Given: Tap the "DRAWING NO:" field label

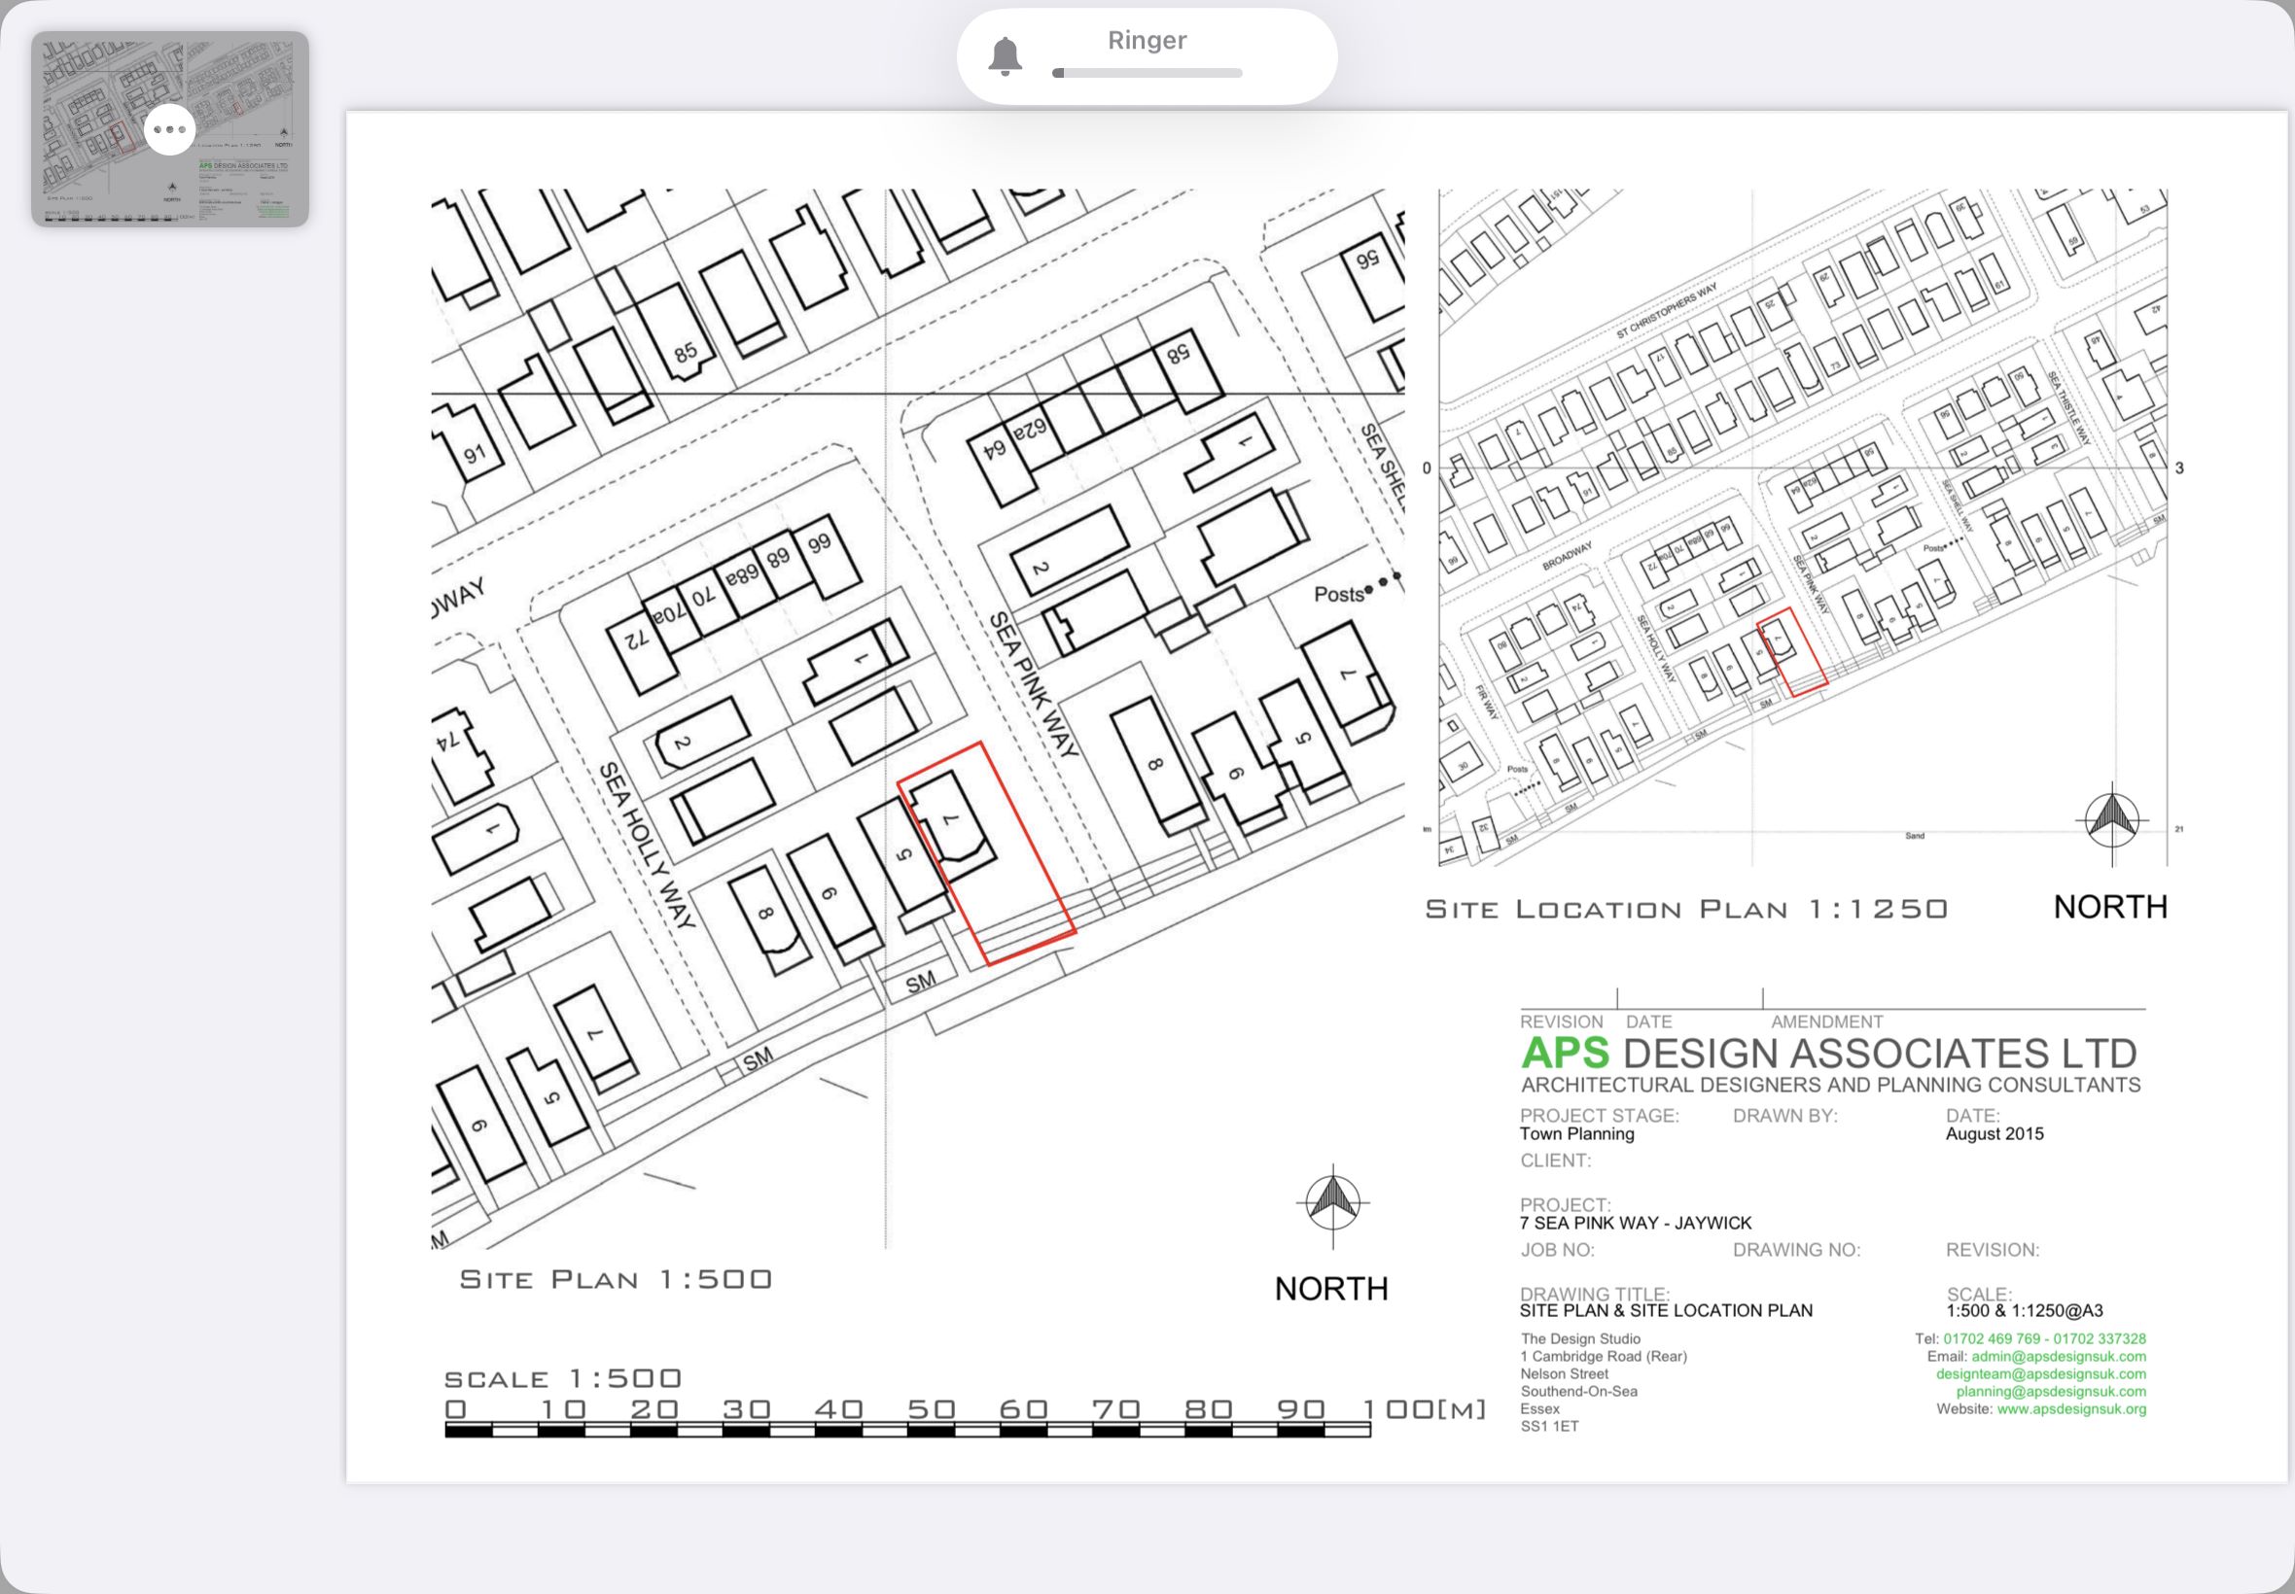Looking at the screenshot, I should (x=1796, y=1249).
